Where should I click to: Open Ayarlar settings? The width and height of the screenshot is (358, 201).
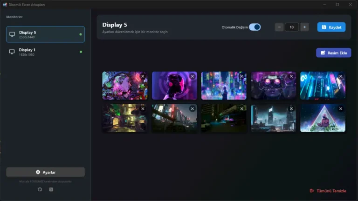point(45,172)
